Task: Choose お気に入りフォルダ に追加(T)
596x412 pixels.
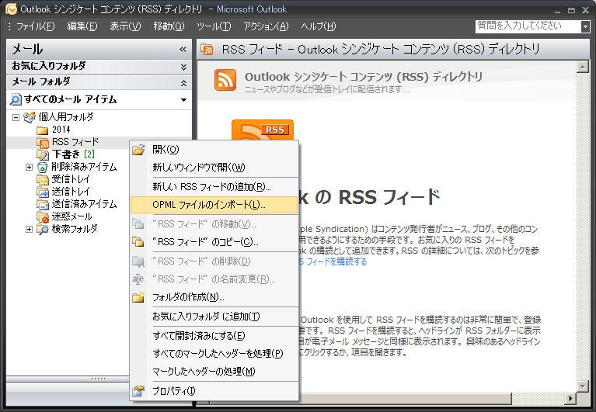Action: coord(214,317)
